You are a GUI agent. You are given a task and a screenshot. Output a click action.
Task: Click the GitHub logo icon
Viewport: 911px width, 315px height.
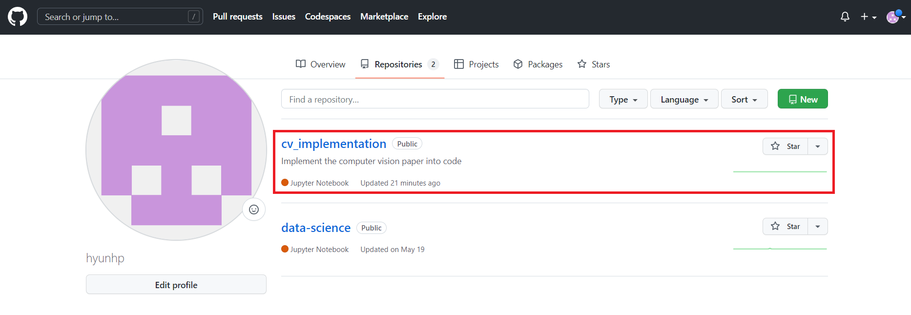tap(18, 17)
